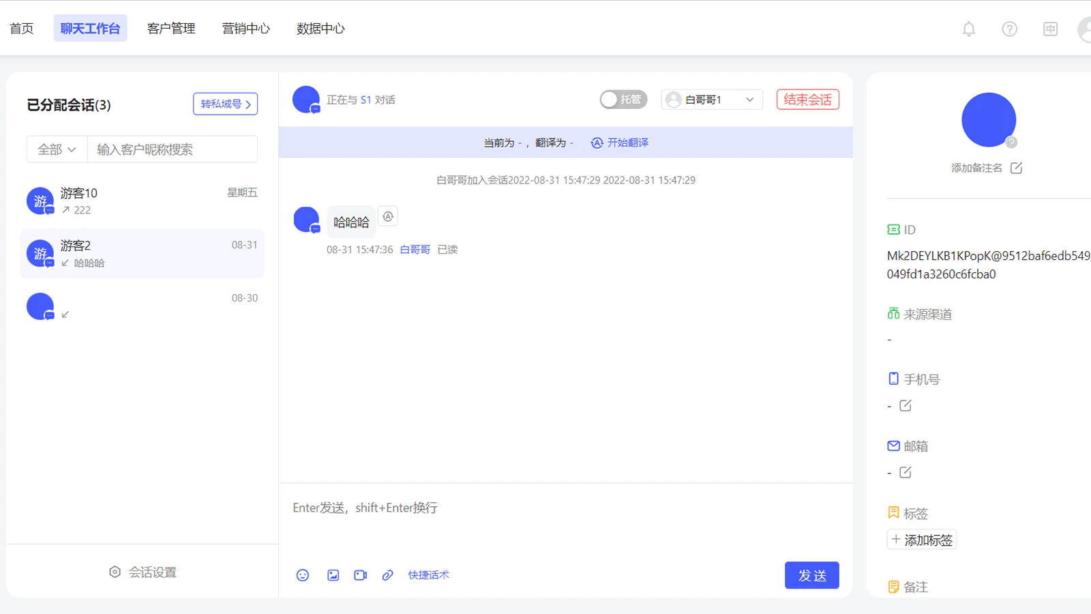The height and width of the screenshot is (614, 1091).
Task: Click the send image icon
Action: click(x=333, y=575)
